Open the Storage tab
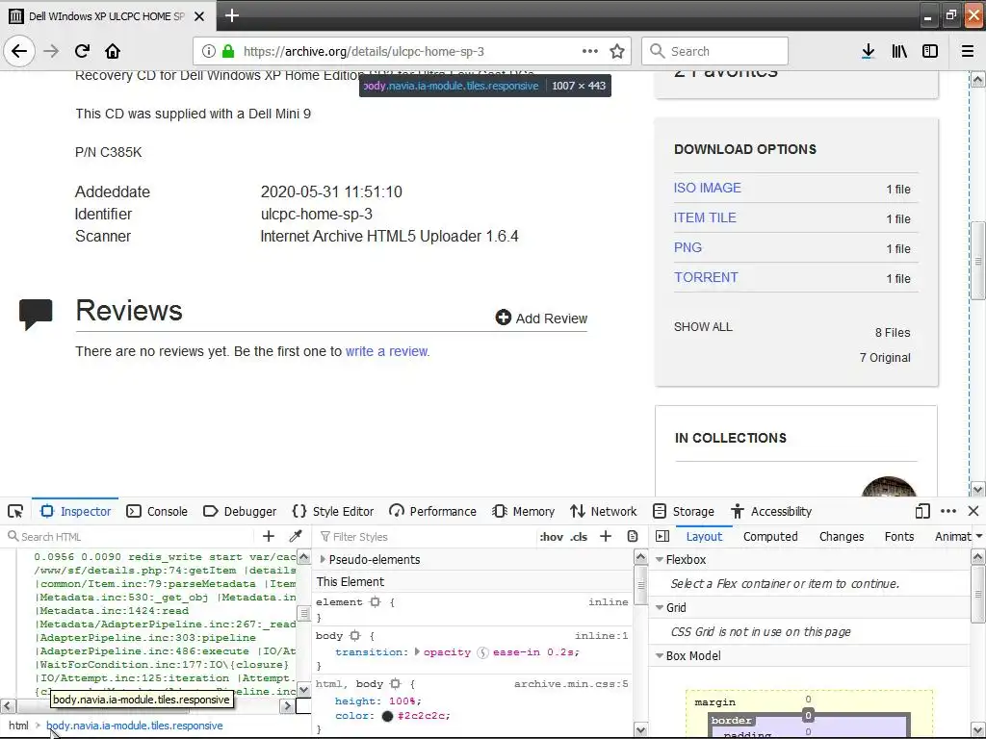Viewport: 986px width, 739px height. coord(684,511)
